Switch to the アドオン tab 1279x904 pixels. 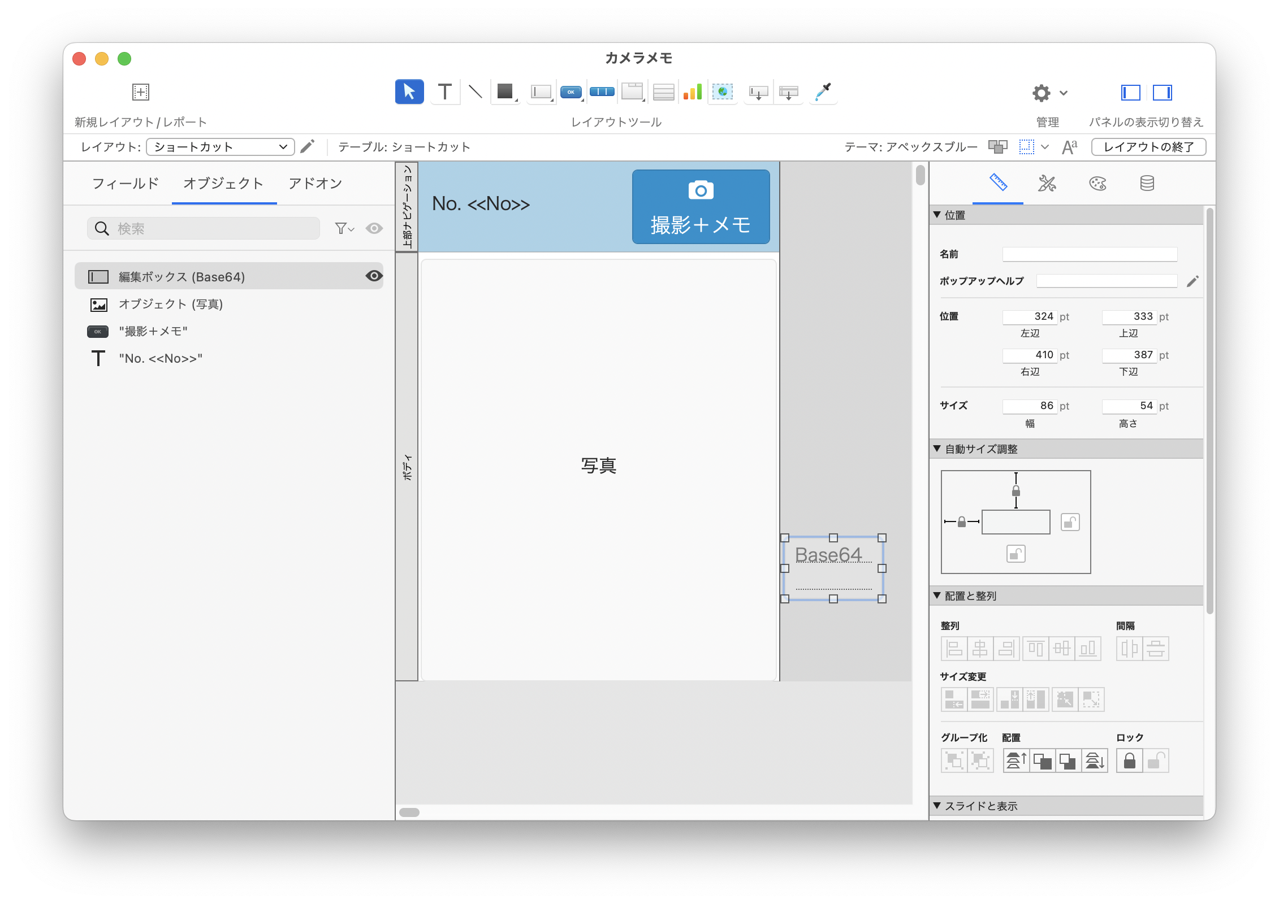pyautogui.click(x=316, y=184)
